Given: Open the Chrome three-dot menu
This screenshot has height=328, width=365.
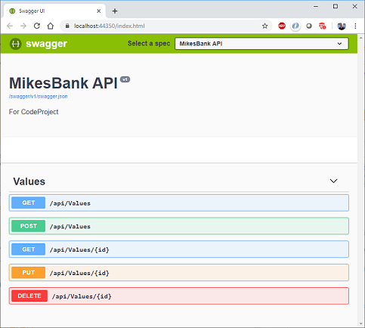Looking at the screenshot, I should pyautogui.click(x=355, y=26).
